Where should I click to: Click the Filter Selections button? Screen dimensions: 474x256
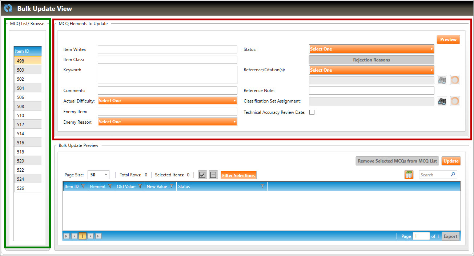[238, 175]
